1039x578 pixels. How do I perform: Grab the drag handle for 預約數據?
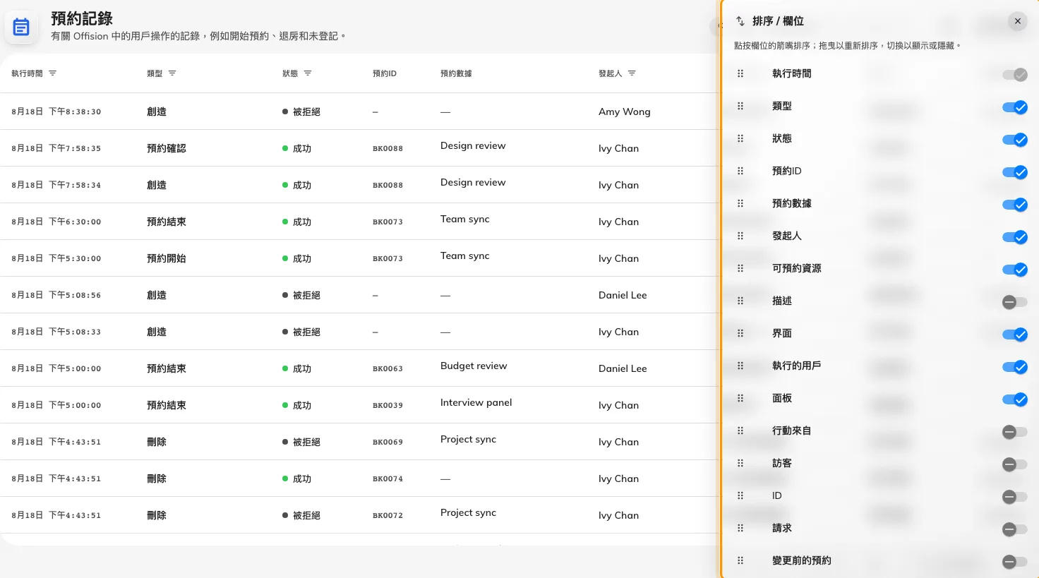(740, 203)
